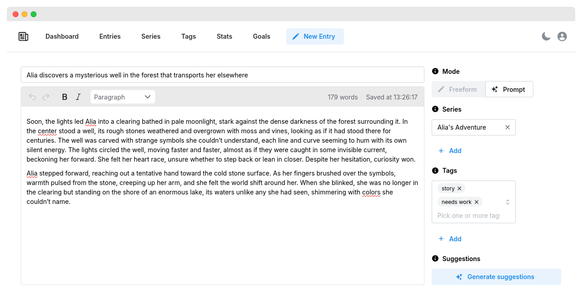Screen dimensions: 582x307
Task: Toggle italic formatting
Action: (78, 97)
